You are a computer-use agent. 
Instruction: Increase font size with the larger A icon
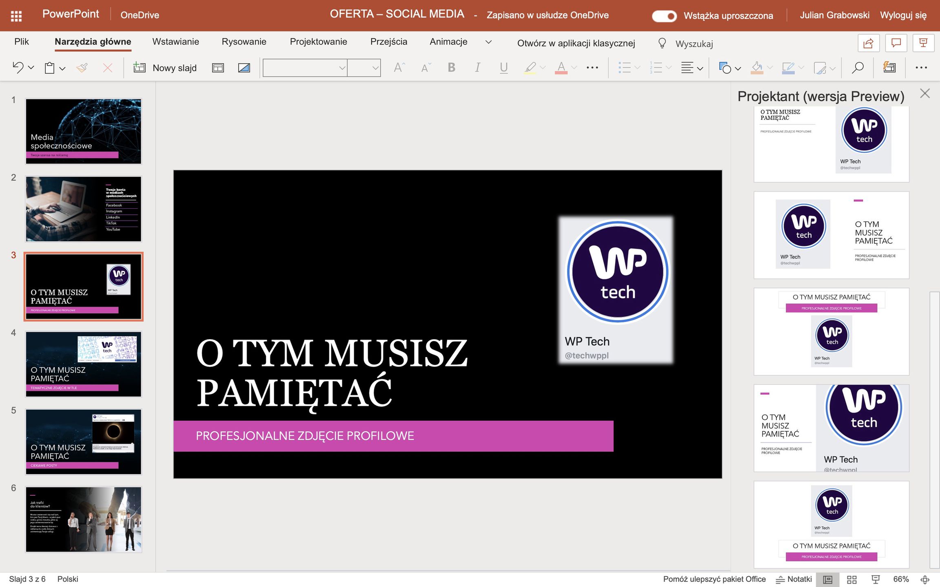click(x=399, y=68)
